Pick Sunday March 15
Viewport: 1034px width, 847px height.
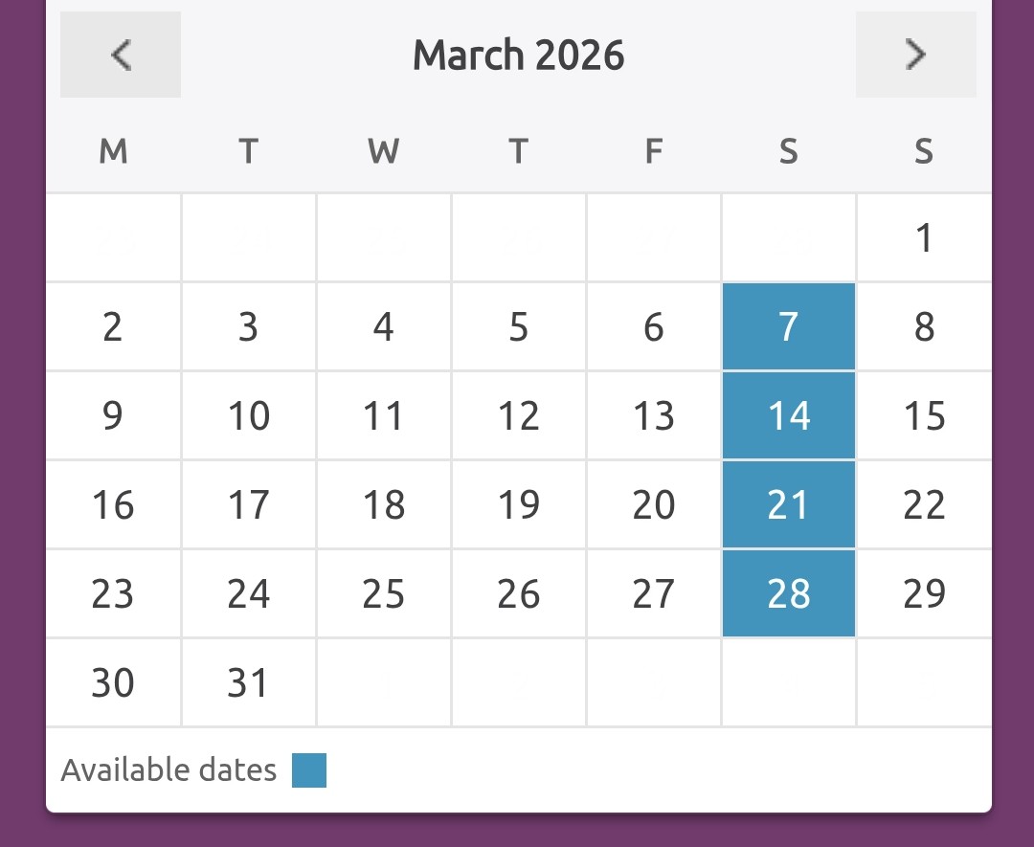(x=923, y=416)
